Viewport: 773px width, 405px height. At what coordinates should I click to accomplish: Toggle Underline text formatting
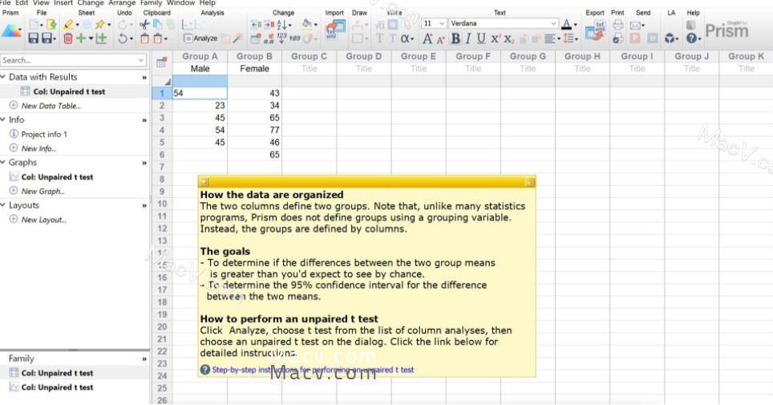coord(481,38)
